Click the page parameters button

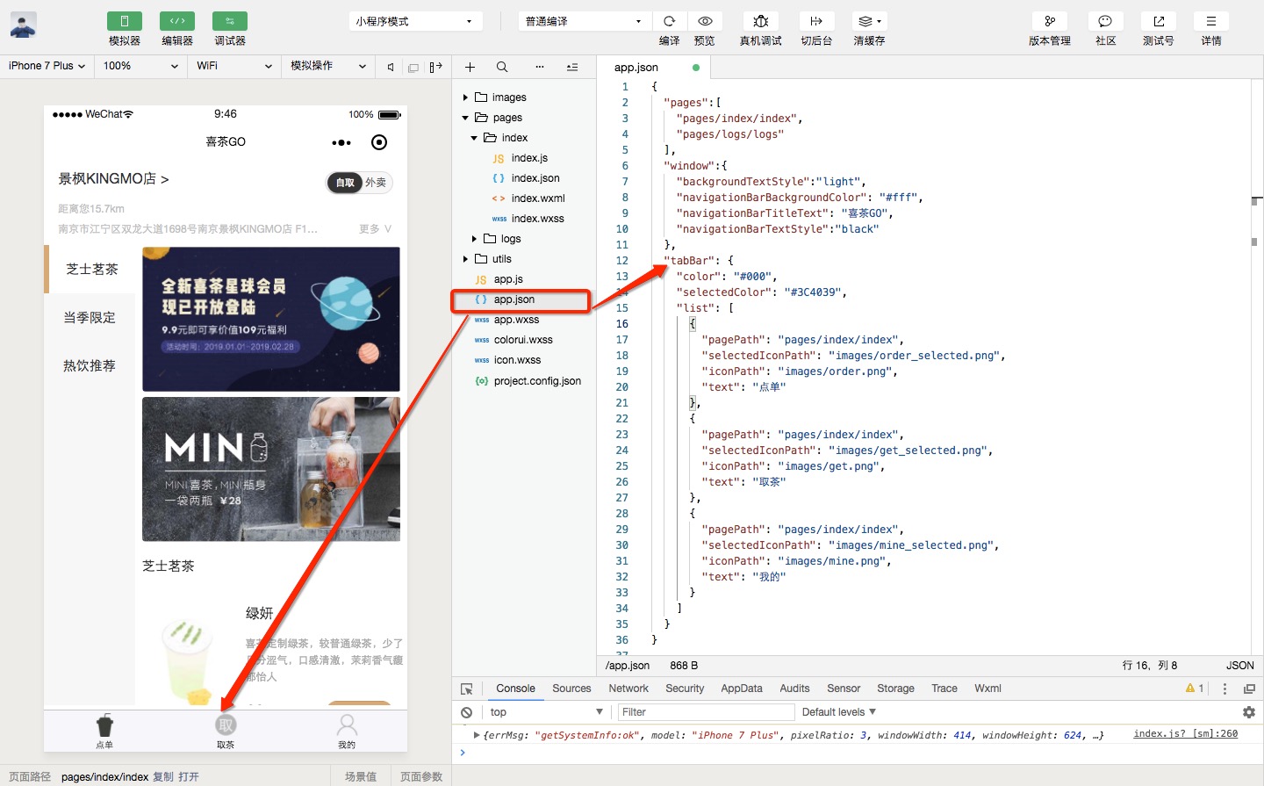click(421, 776)
